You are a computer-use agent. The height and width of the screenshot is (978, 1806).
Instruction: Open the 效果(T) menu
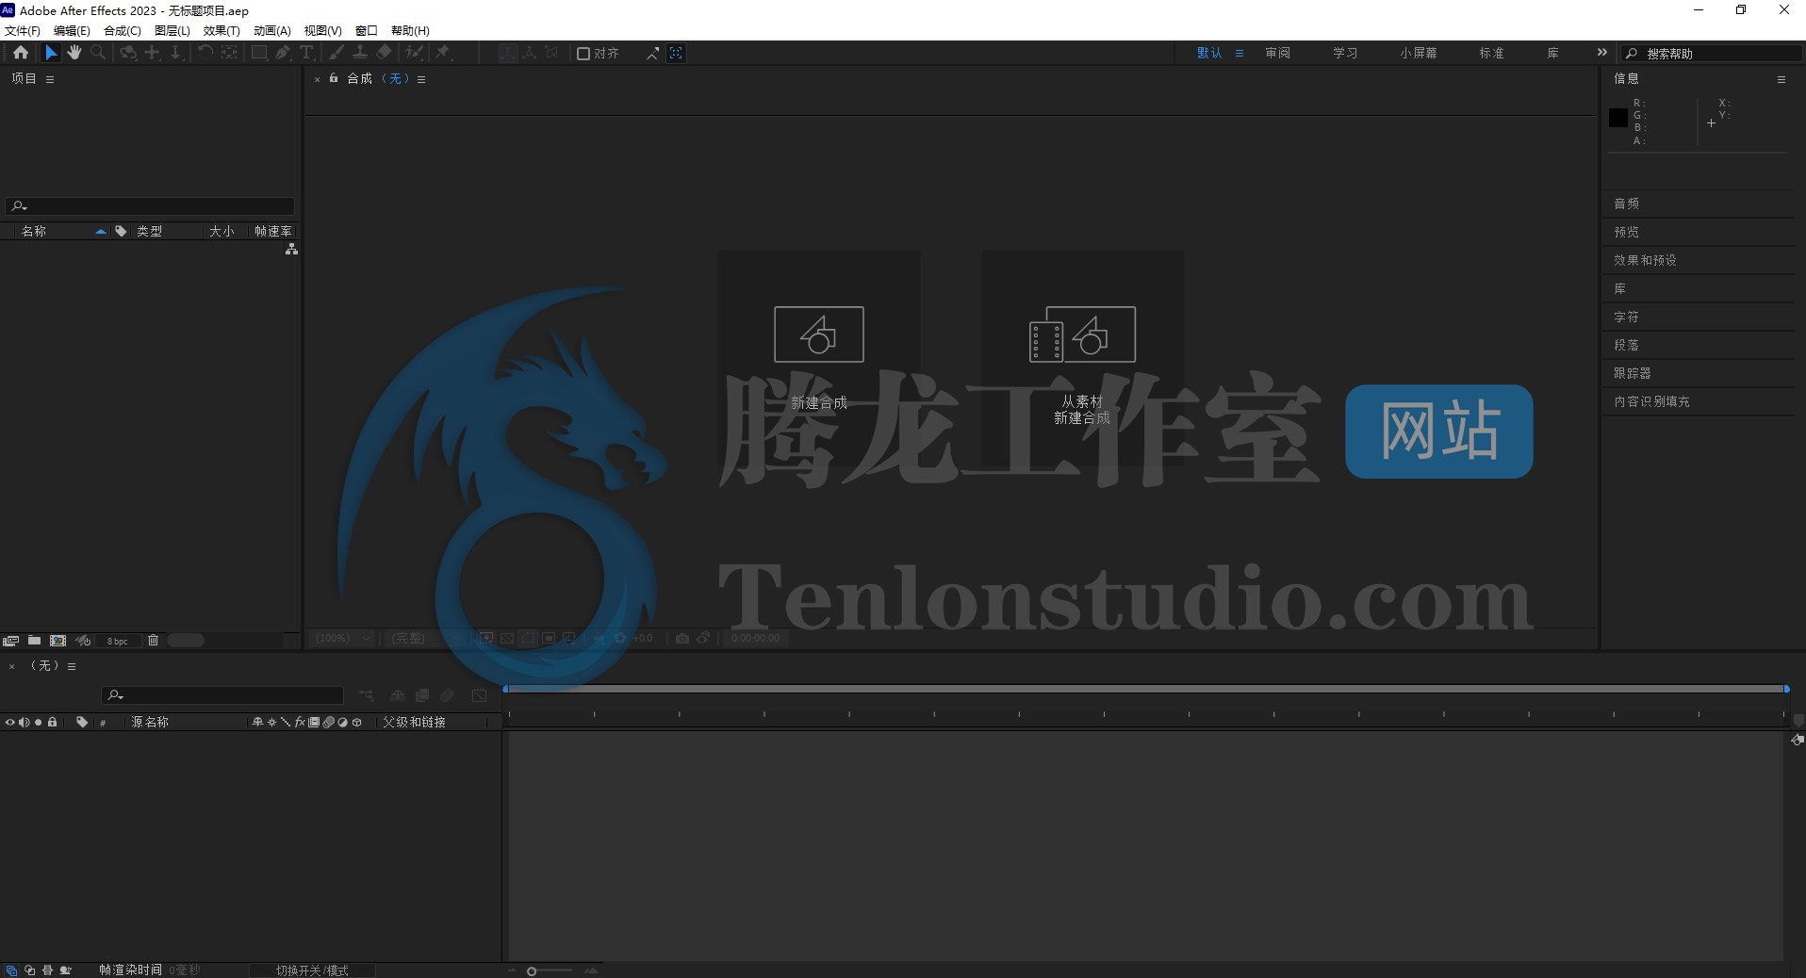222,31
